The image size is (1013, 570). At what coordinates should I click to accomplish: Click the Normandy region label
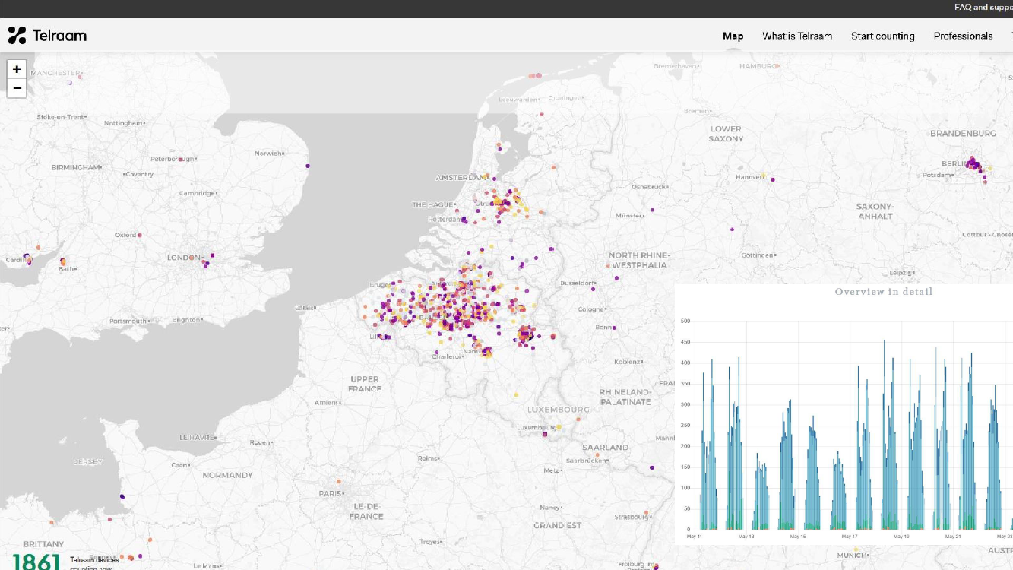tap(227, 475)
